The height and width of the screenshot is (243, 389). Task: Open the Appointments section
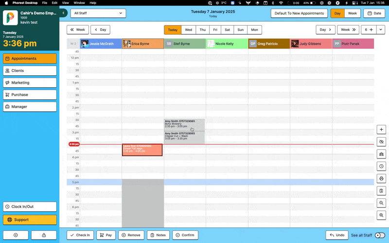pyautogui.click(x=30, y=58)
